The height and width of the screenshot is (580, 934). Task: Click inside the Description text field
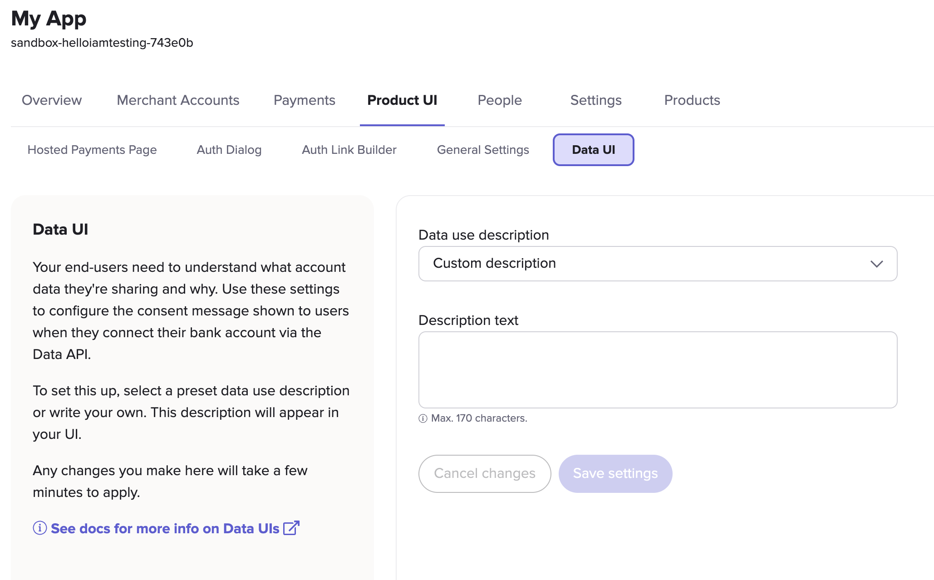tap(657, 369)
